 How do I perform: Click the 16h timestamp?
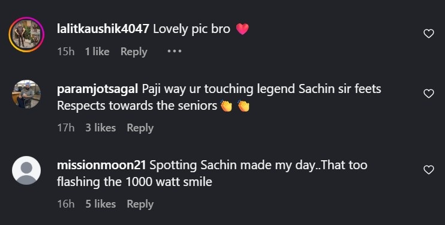[x=66, y=204]
